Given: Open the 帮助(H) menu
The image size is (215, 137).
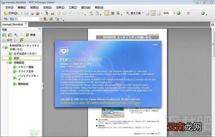Looking at the screenshot, I should (x=99, y=8).
